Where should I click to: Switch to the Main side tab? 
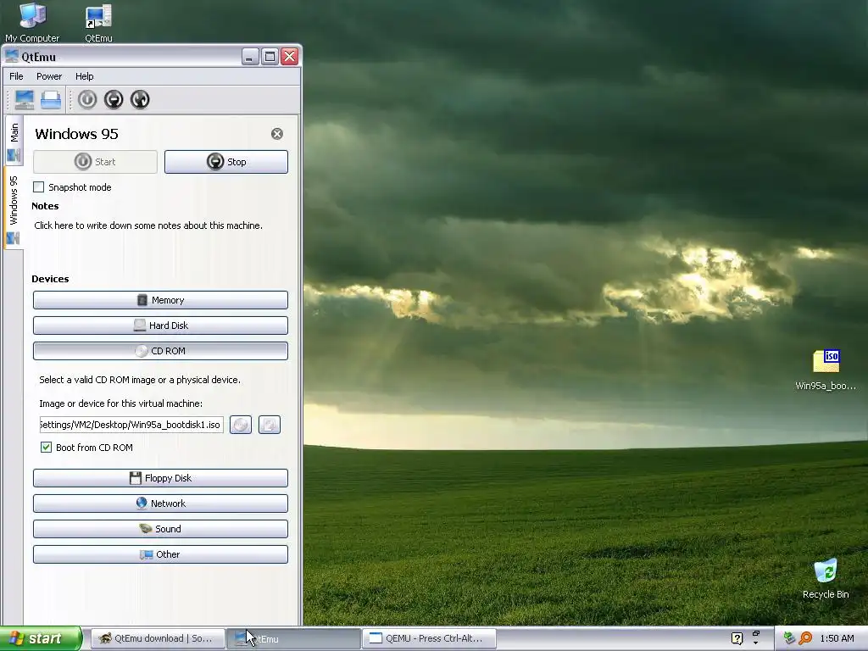pos(14,141)
